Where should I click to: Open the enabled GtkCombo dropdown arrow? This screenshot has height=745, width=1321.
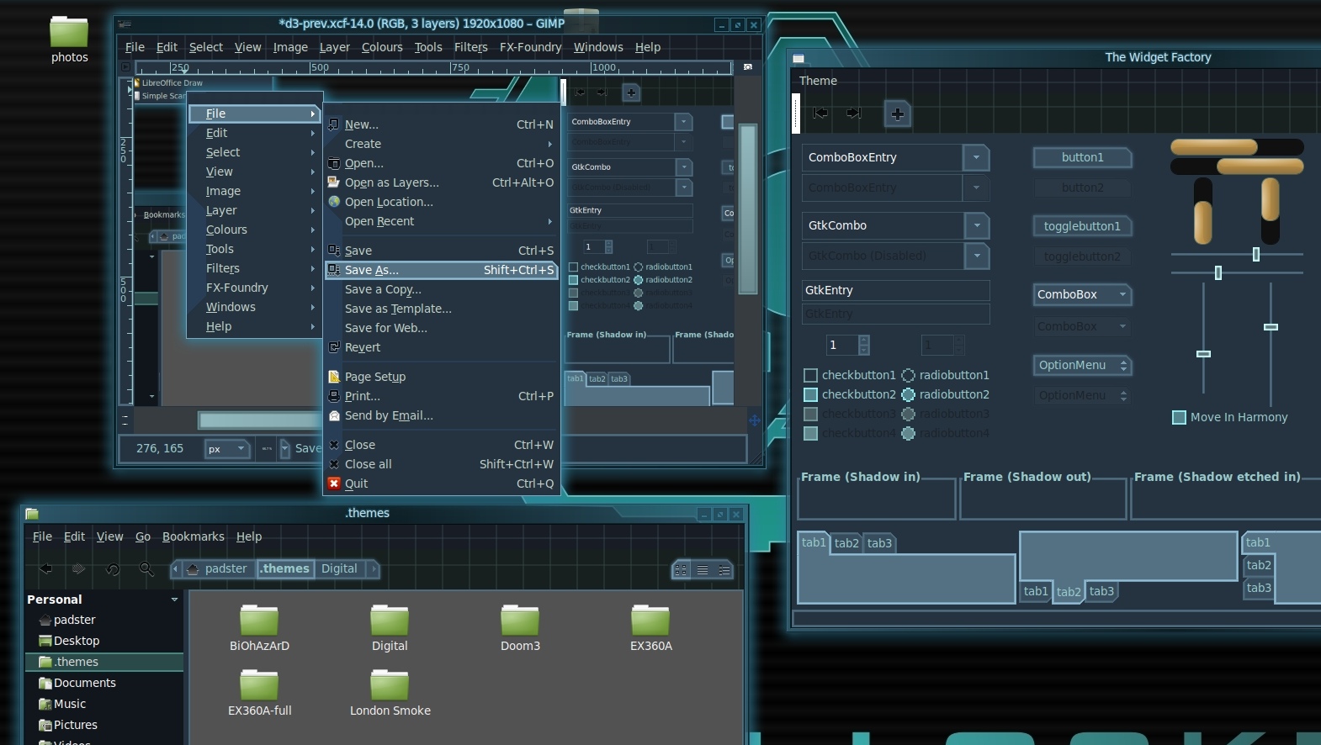(977, 225)
